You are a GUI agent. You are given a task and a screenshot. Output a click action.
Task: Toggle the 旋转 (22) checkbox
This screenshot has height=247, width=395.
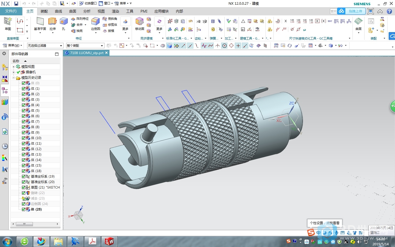point(24,193)
